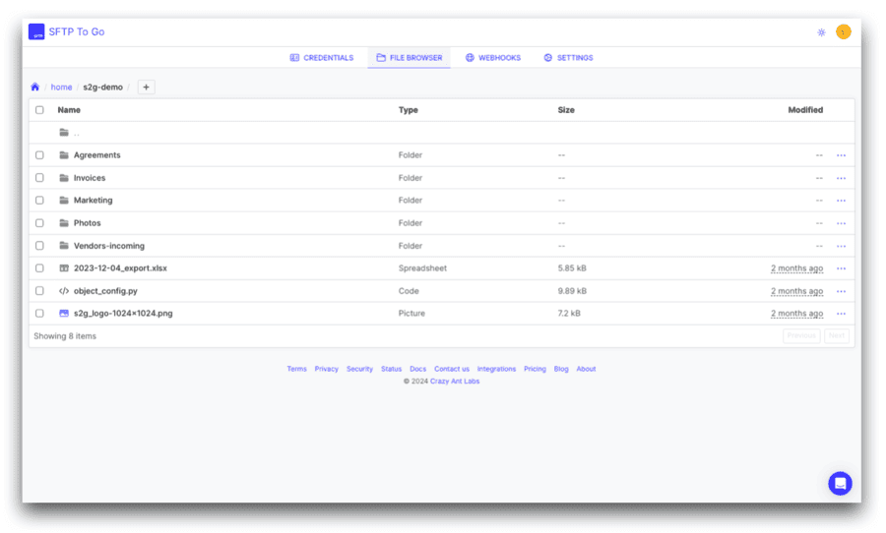
Task: Open more options for Photos row
Action: click(x=841, y=223)
